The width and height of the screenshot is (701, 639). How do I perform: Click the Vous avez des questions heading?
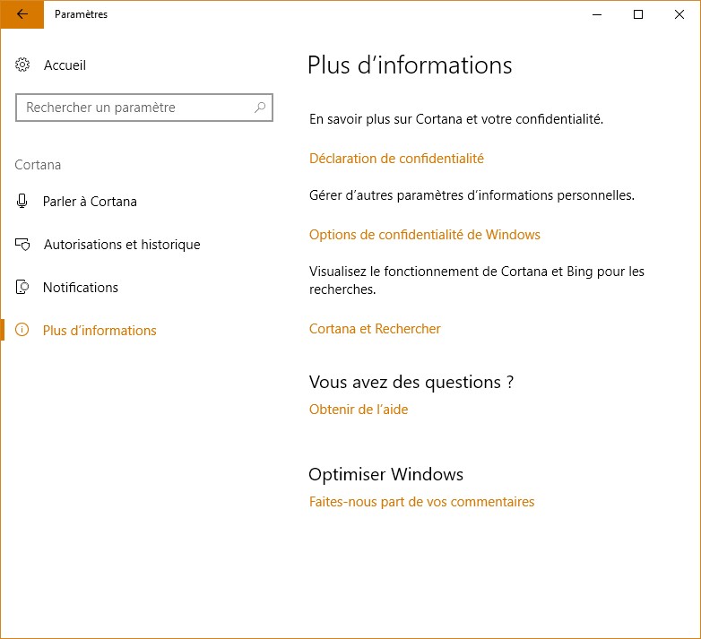[411, 382]
